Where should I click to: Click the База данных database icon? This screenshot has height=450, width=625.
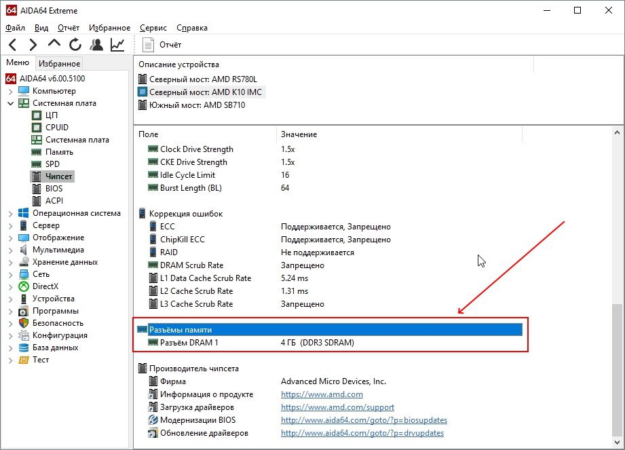pyautogui.click(x=24, y=348)
